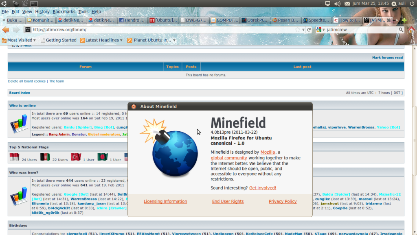This screenshot has width=417, height=235.
Task: Go to the home page
Action: 411,30
